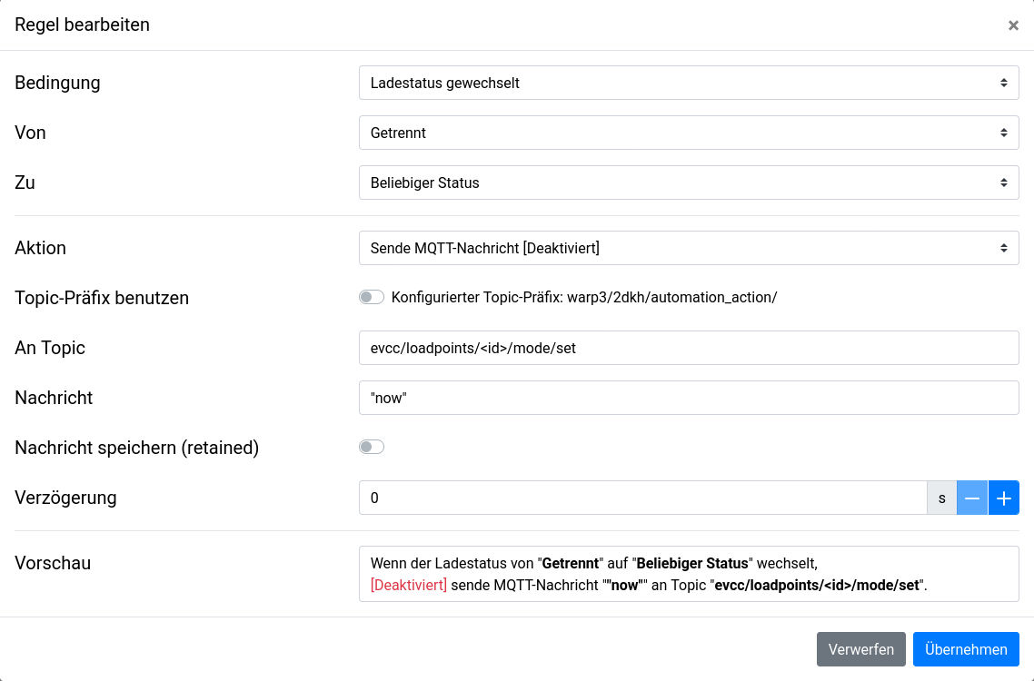Click the red [Deaktiviert] preview text
Screen dimensions: 1034x681
click(x=409, y=586)
